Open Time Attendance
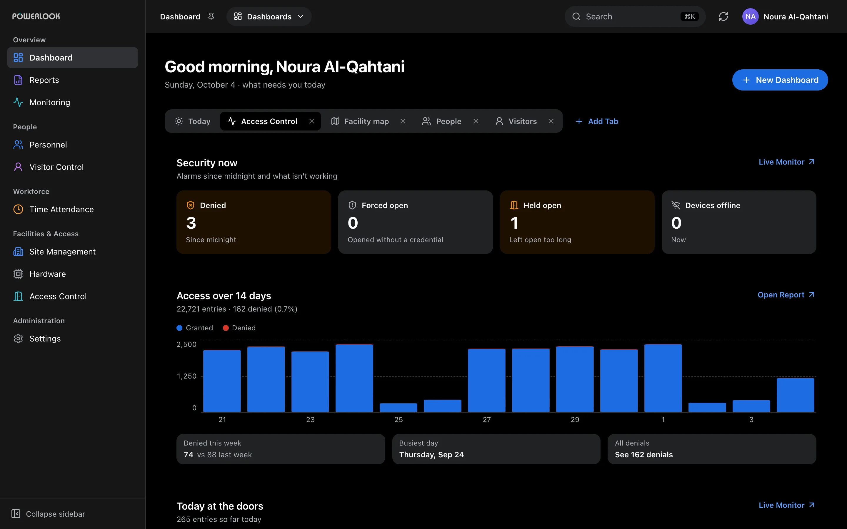847x529 pixels. tap(72, 210)
